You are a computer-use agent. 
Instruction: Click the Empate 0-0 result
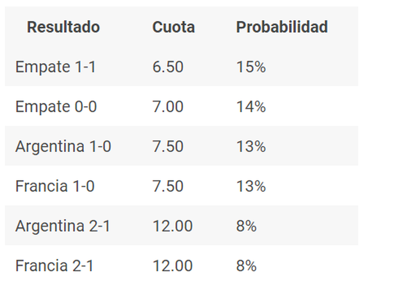56,106
